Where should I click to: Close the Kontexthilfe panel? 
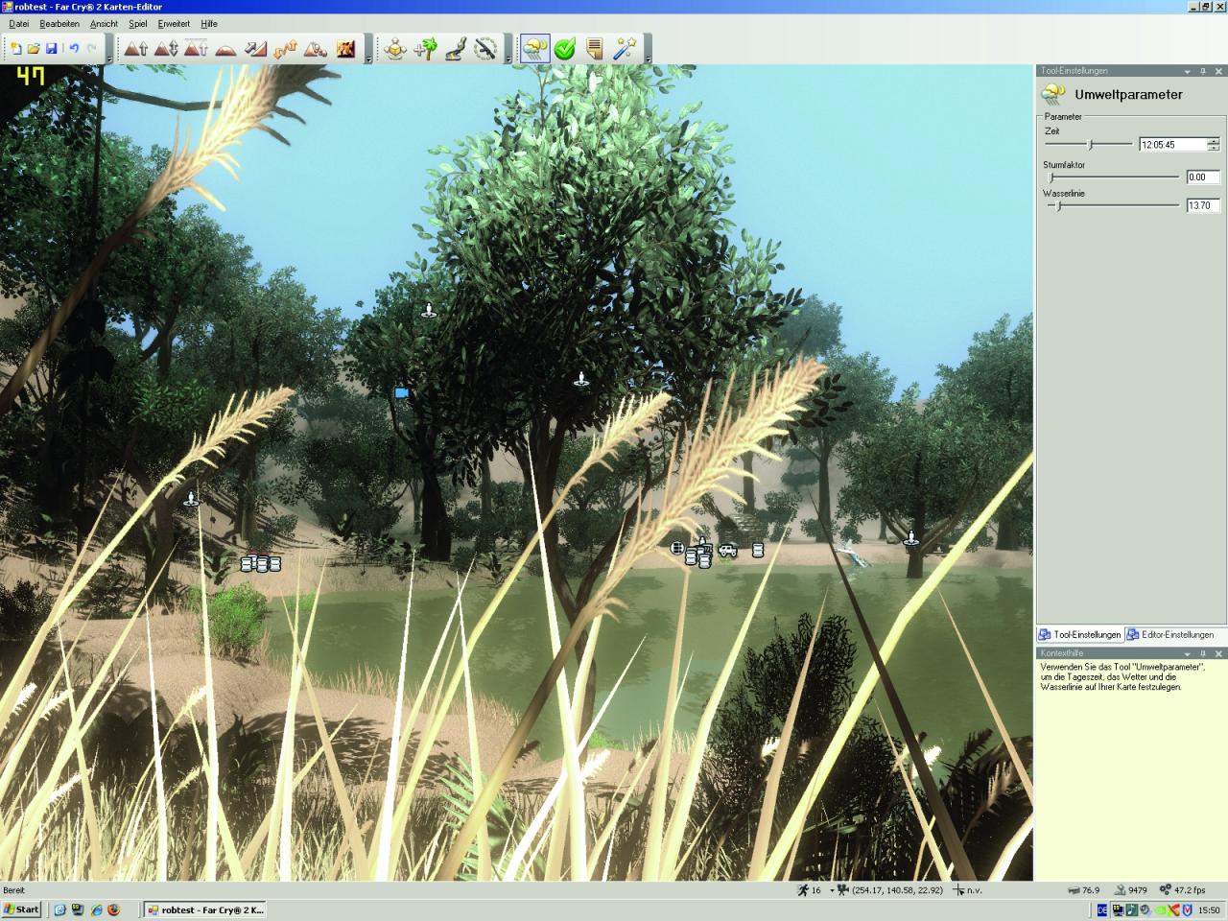pyautogui.click(x=1218, y=653)
